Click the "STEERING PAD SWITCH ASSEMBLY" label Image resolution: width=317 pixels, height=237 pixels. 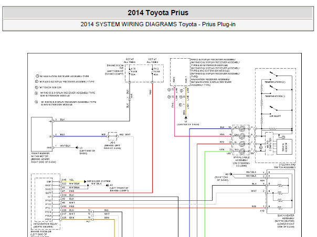click(x=285, y=166)
